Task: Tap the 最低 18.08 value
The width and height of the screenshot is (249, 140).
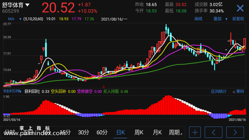Action: (181, 11)
